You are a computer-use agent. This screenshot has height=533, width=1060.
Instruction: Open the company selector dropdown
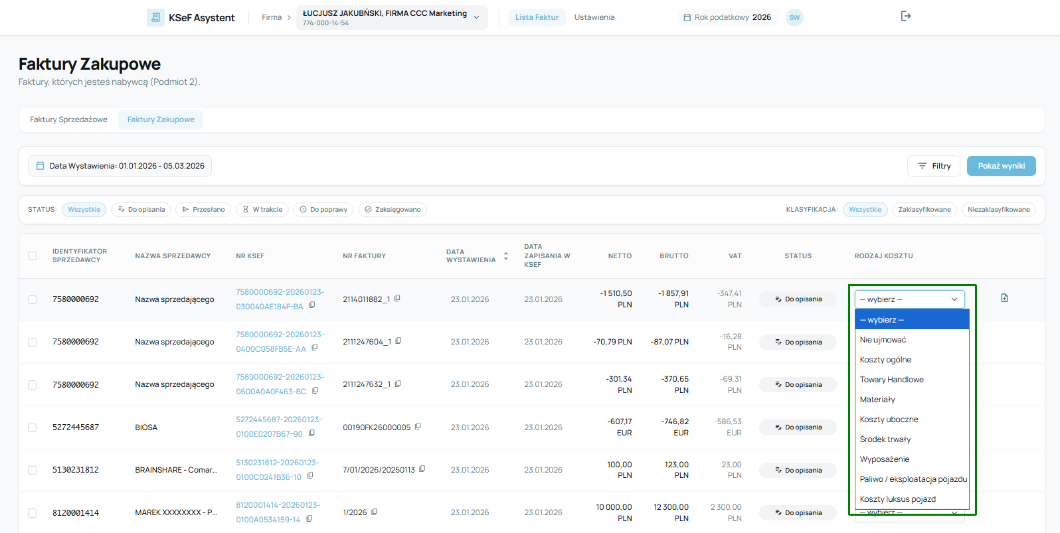tap(392, 17)
